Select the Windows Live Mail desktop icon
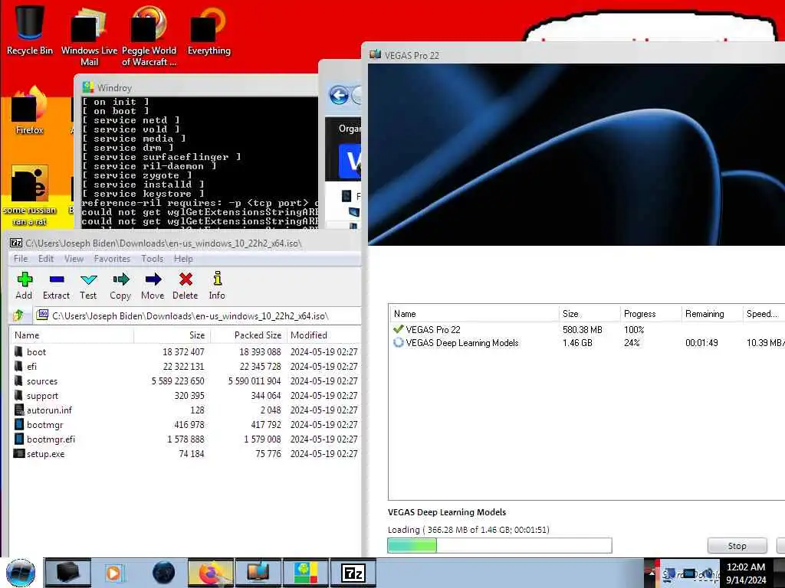Screen dimensions: 785x588 click(x=89, y=35)
